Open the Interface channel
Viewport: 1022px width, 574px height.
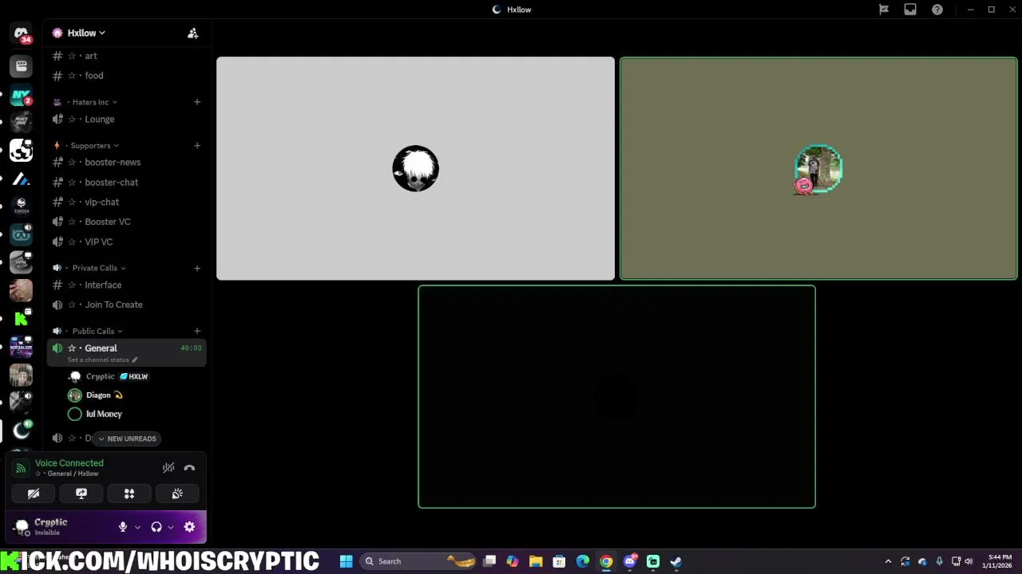[126, 285]
